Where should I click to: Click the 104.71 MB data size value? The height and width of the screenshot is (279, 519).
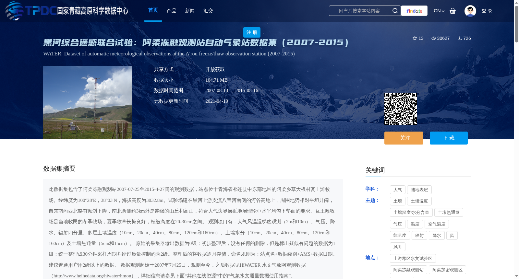216,80
